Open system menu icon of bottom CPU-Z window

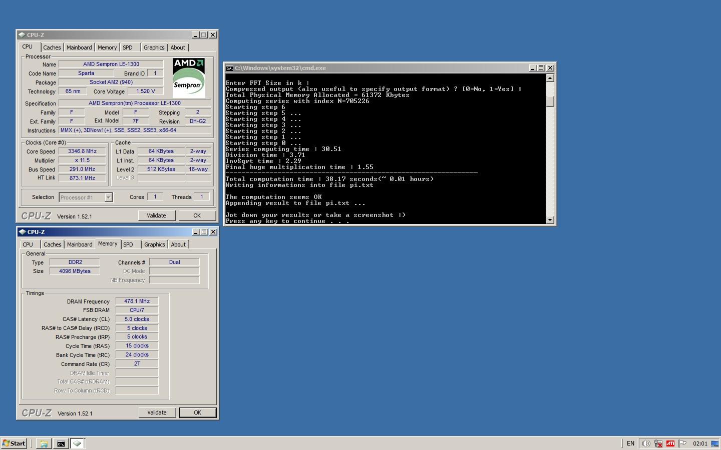tap(23, 232)
